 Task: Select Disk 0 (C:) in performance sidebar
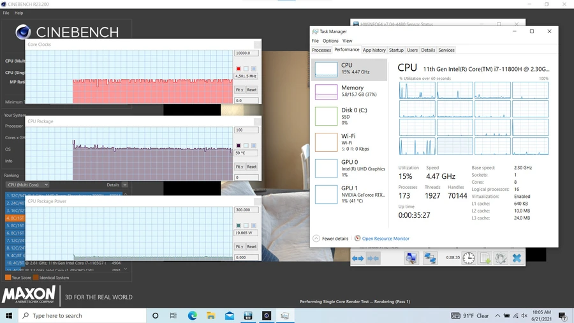tap(349, 116)
